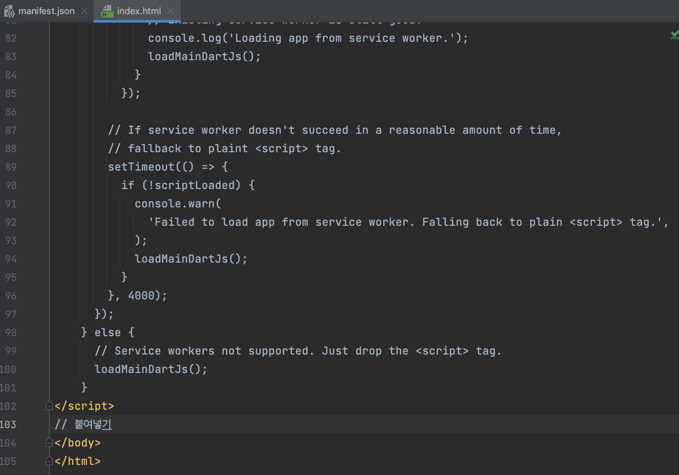Click the Korean comment '// 붙여넣기' line
The image size is (679, 475).
(83, 424)
